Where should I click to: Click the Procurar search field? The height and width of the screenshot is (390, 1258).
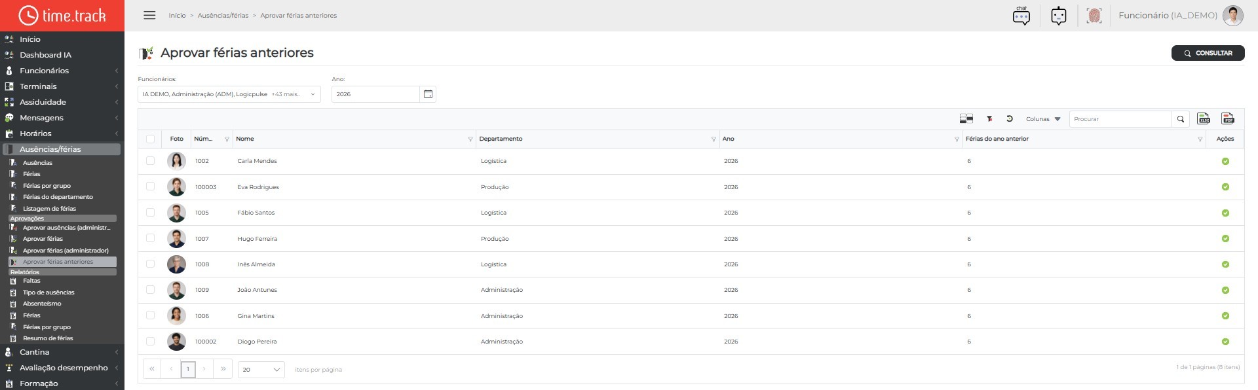(1120, 119)
